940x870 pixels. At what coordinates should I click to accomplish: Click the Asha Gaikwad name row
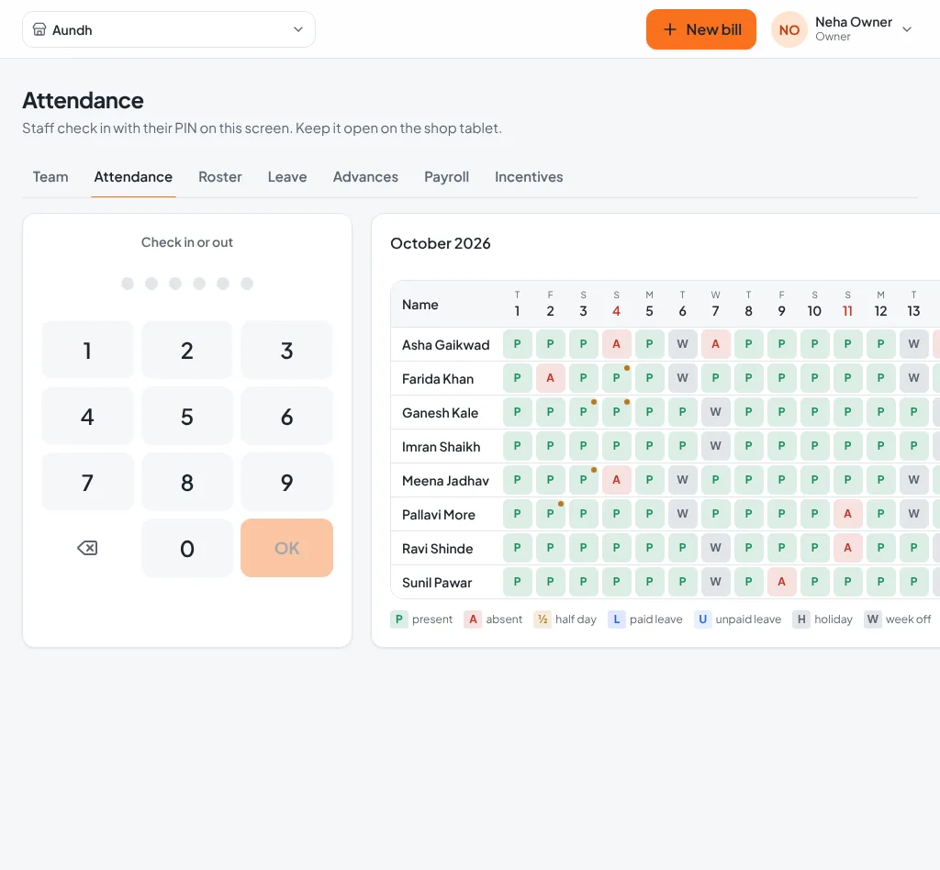(x=446, y=345)
